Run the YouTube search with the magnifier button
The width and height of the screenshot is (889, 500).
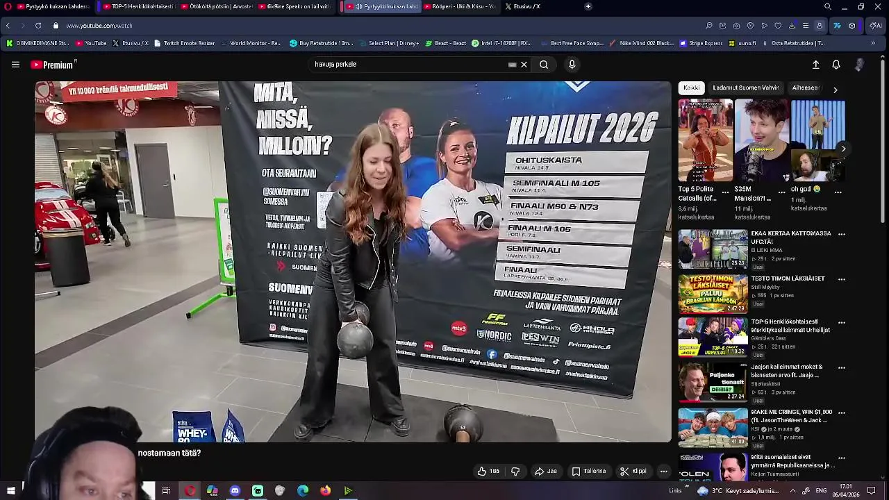tap(544, 65)
